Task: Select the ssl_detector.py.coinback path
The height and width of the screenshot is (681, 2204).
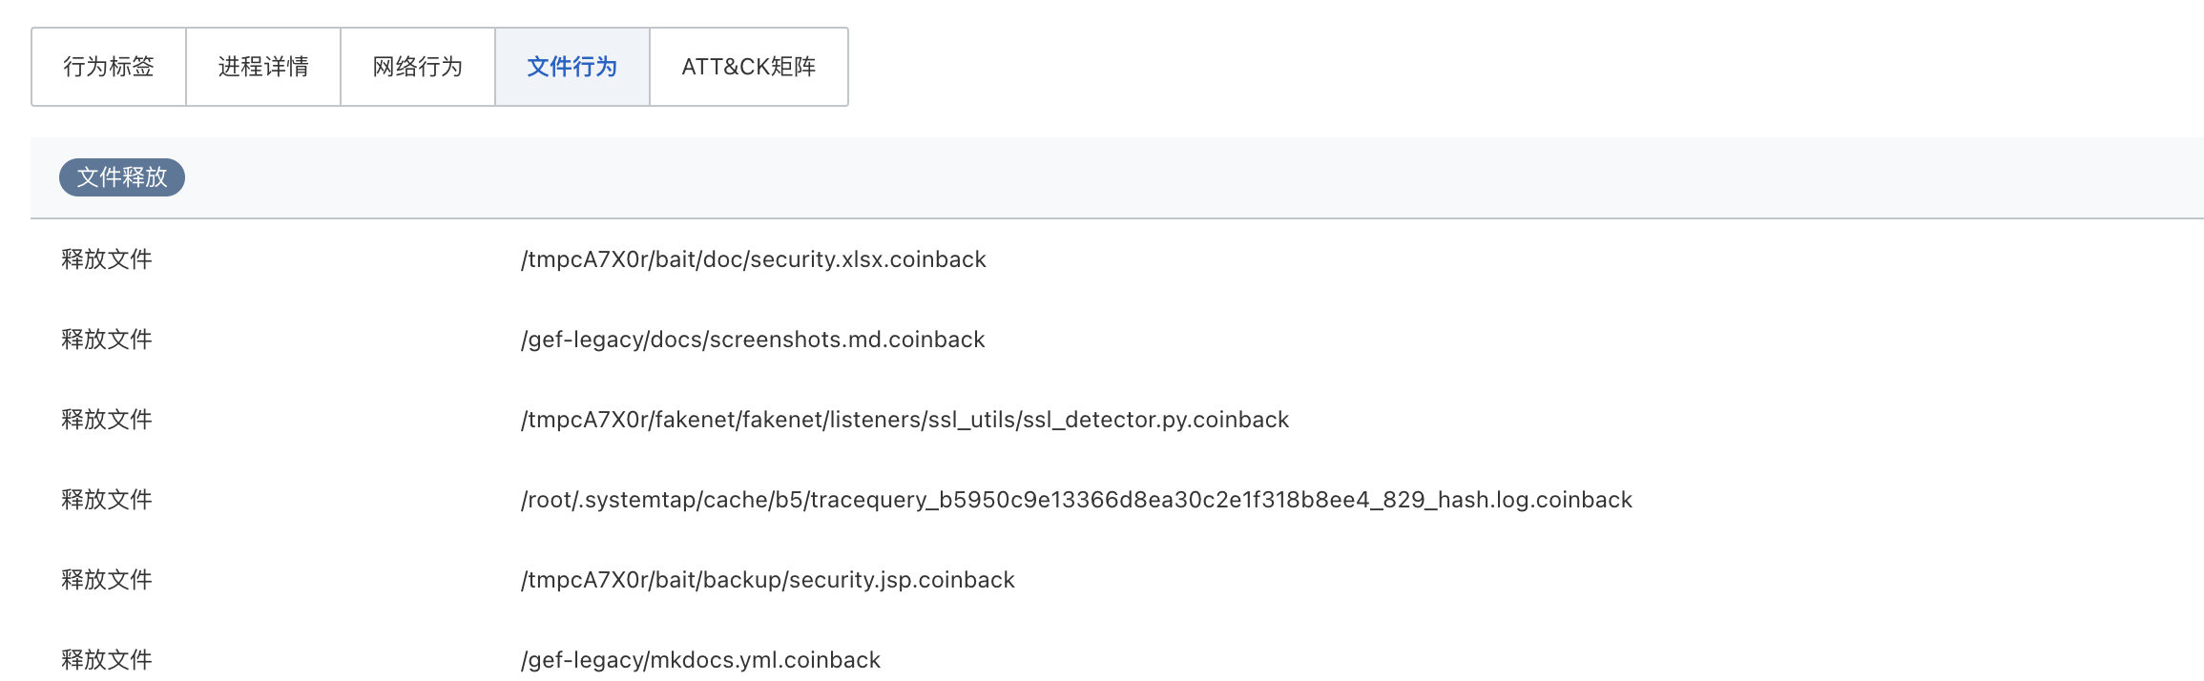Action: (x=904, y=420)
